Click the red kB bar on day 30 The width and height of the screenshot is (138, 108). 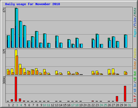pyautogui.click(x=125, y=94)
